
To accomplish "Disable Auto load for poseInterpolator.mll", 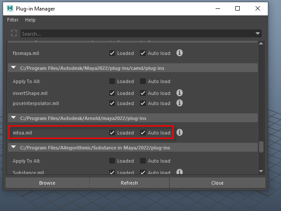I will pyautogui.click(x=143, y=103).
